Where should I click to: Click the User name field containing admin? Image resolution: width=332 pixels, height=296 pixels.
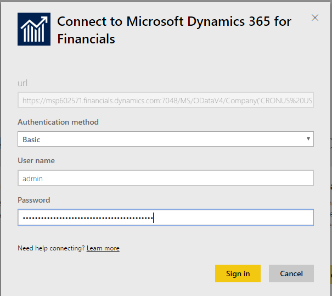[166, 178]
